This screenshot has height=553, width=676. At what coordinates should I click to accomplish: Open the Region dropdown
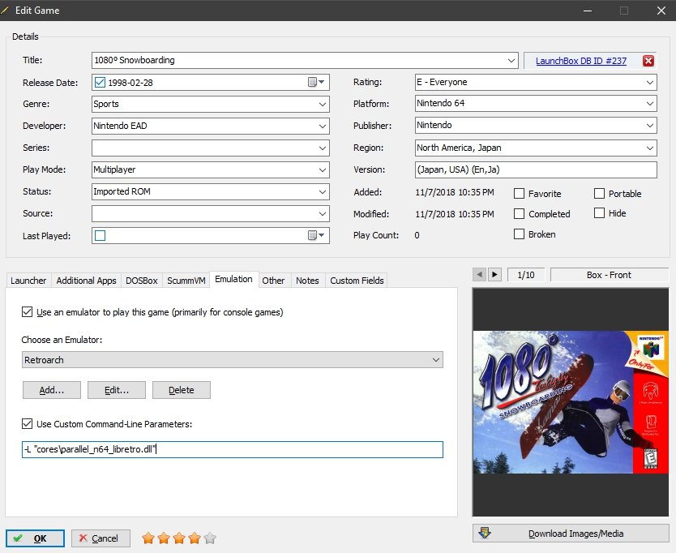pyautogui.click(x=650, y=148)
